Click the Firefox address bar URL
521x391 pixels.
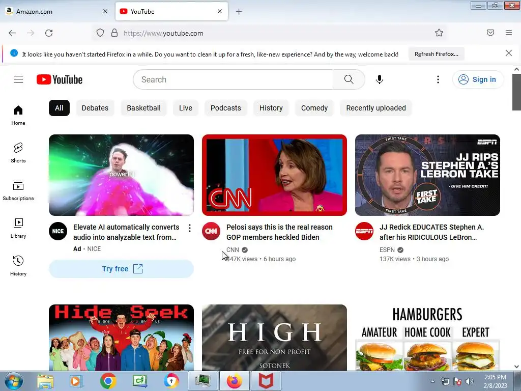click(x=163, y=33)
